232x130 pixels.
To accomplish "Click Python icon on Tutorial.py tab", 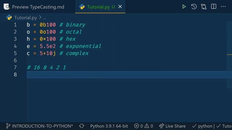I will point(82,7).
